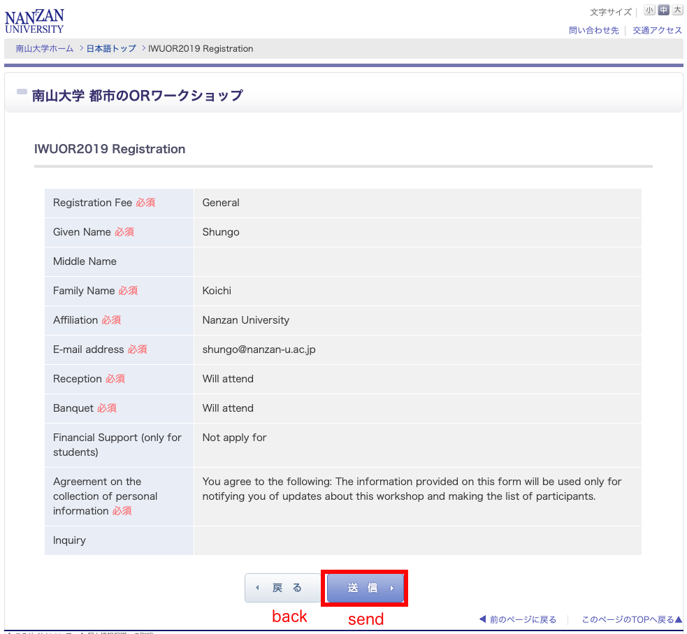Click the IWUOR2019 Registration breadcrumb text

pos(201,49)
